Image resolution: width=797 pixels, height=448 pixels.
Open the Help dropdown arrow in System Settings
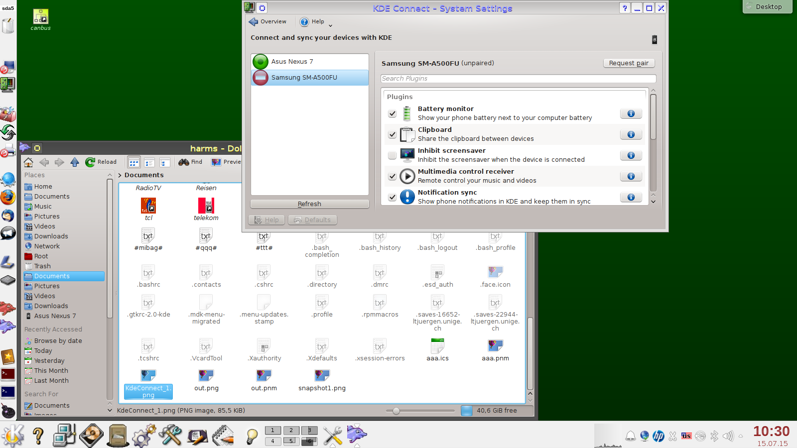[330, 25]
